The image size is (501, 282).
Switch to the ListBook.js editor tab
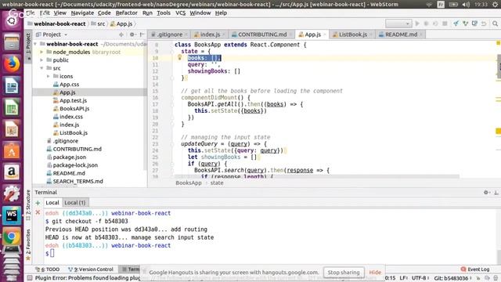(x=352, y=34)
